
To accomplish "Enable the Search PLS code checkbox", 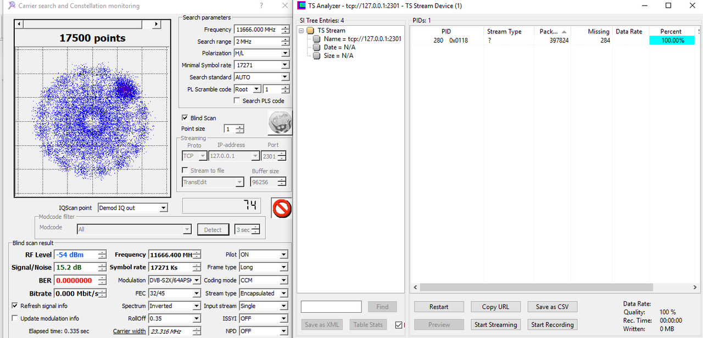I will [x=237, y=101].
